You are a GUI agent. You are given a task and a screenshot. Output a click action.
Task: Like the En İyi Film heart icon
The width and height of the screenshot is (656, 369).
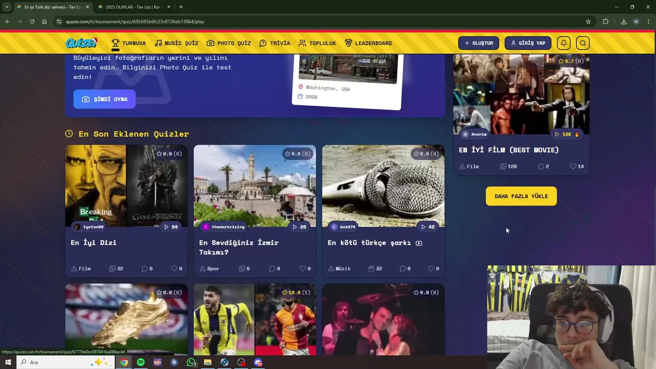coord(573,166)
